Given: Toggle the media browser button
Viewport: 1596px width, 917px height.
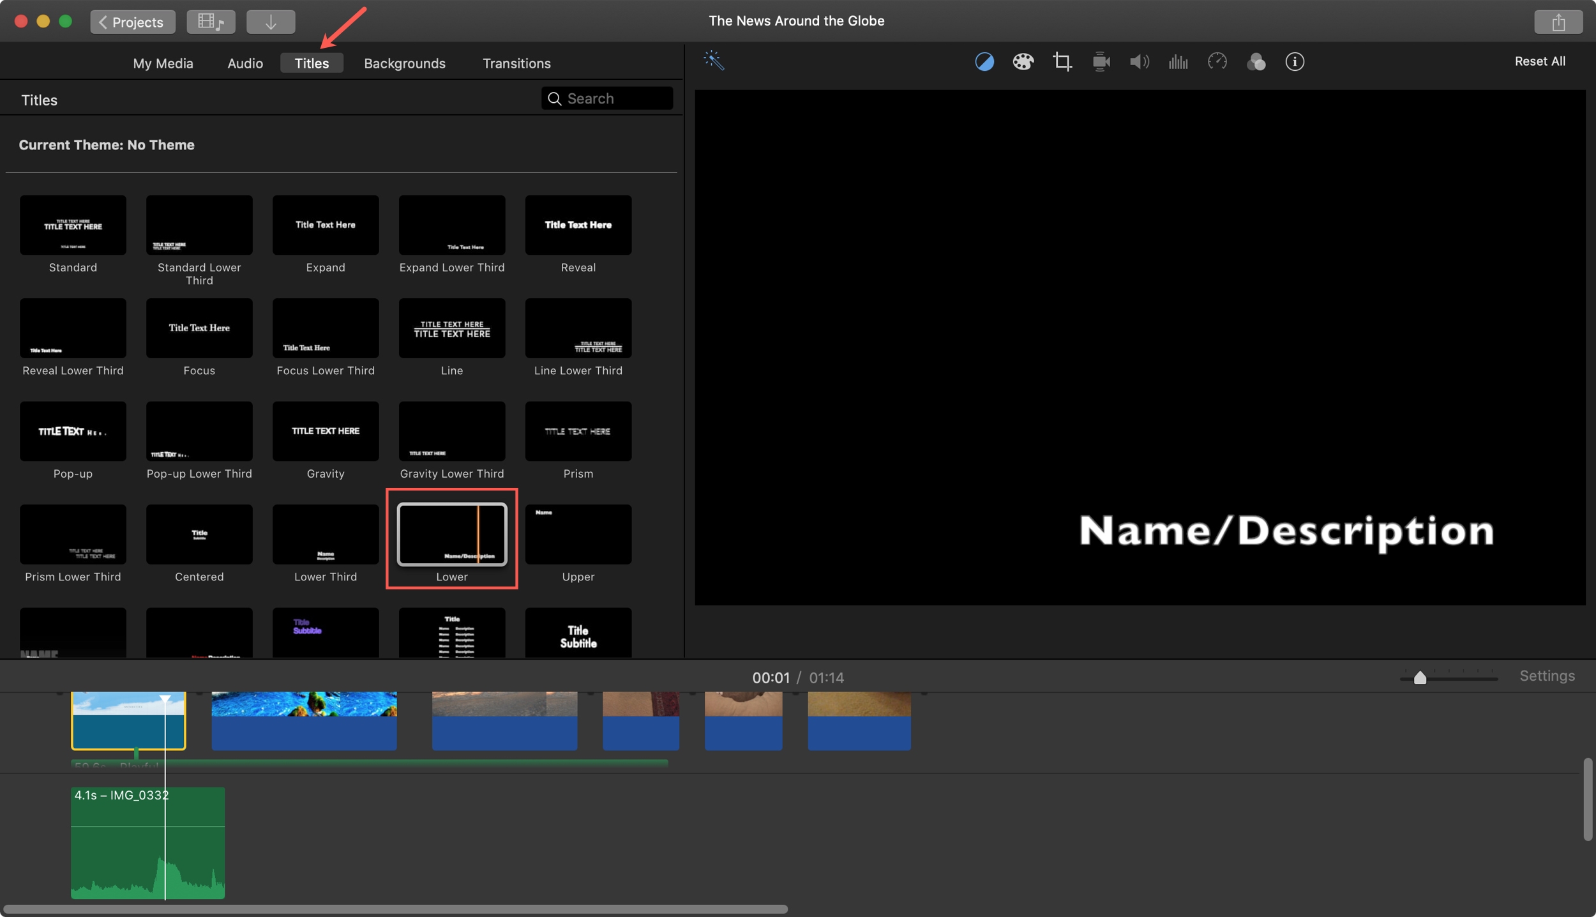Looking at the screenshot, I should tap(211, 22).
